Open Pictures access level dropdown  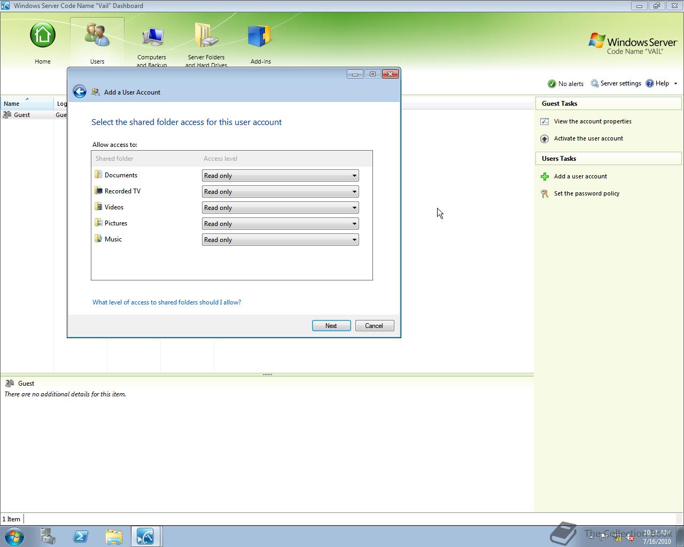point(280,224)
